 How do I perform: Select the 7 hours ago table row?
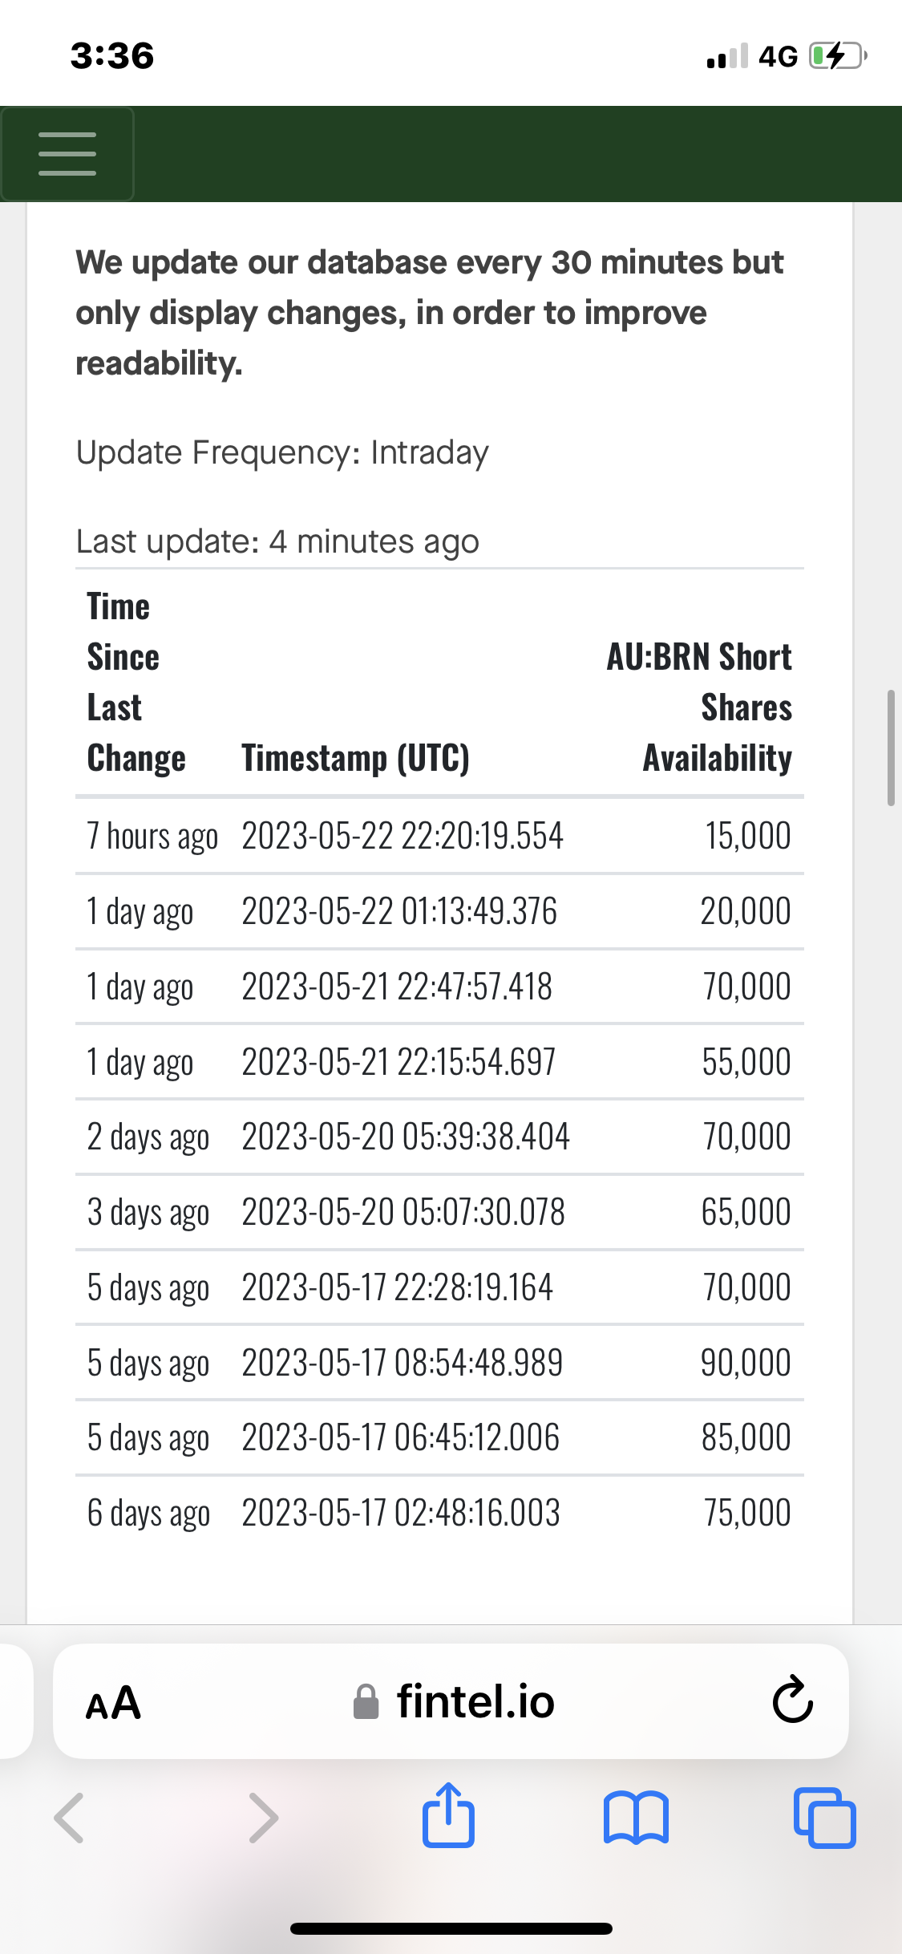point(439,836)
